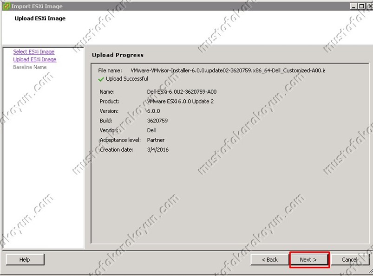Click the 'File name:' label
Viewport: 373px width, 276px height.
pos(110,71)
